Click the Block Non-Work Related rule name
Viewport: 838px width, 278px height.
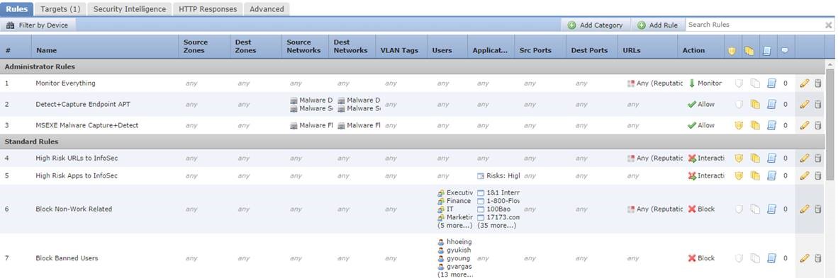[x=74, y=209]
